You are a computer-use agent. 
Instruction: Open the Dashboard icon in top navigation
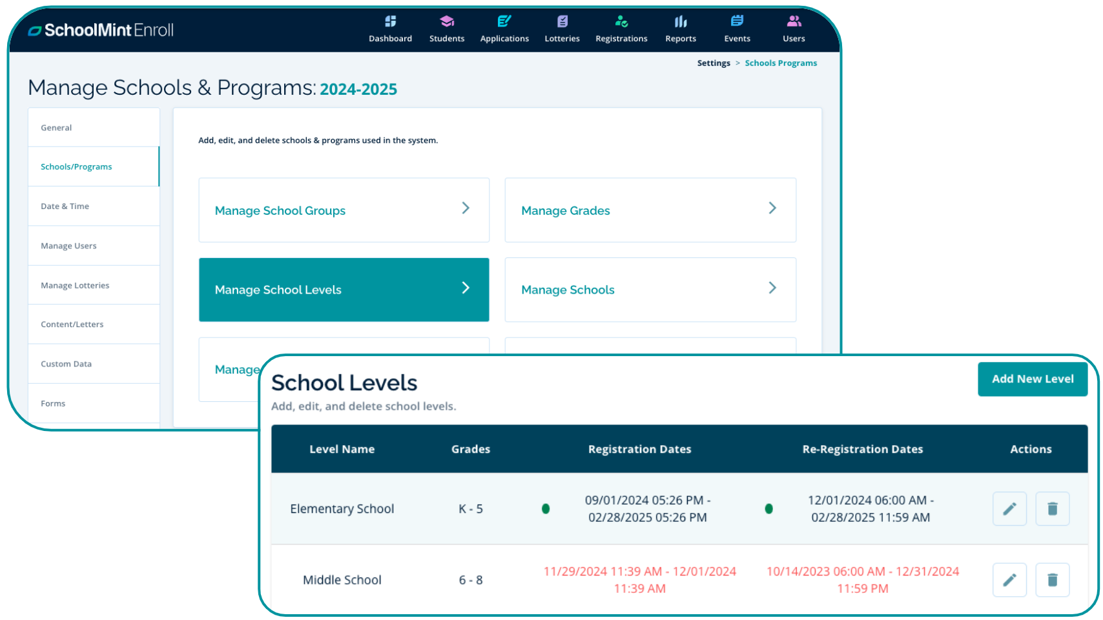pos(390,22)
